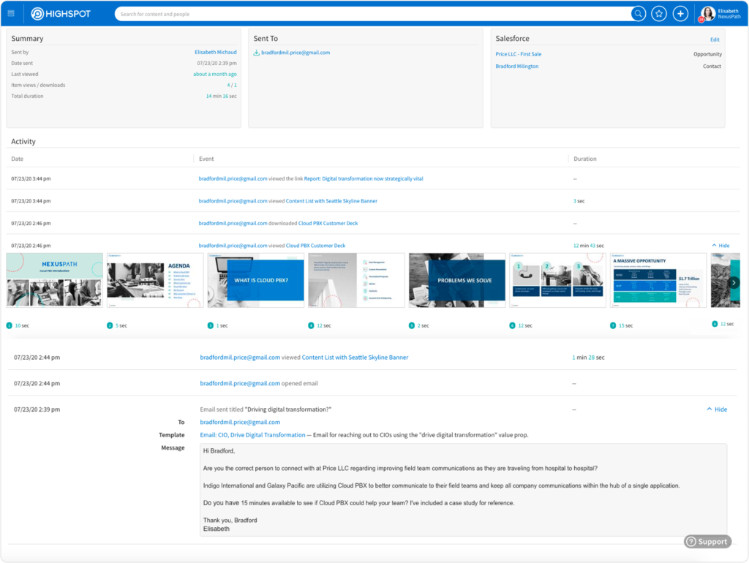Open slide 4 thumbnail viewed 12 sec

click(x=356, y=280)
